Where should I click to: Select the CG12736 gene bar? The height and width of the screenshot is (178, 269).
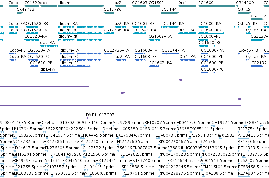click(x=109, y=13)
